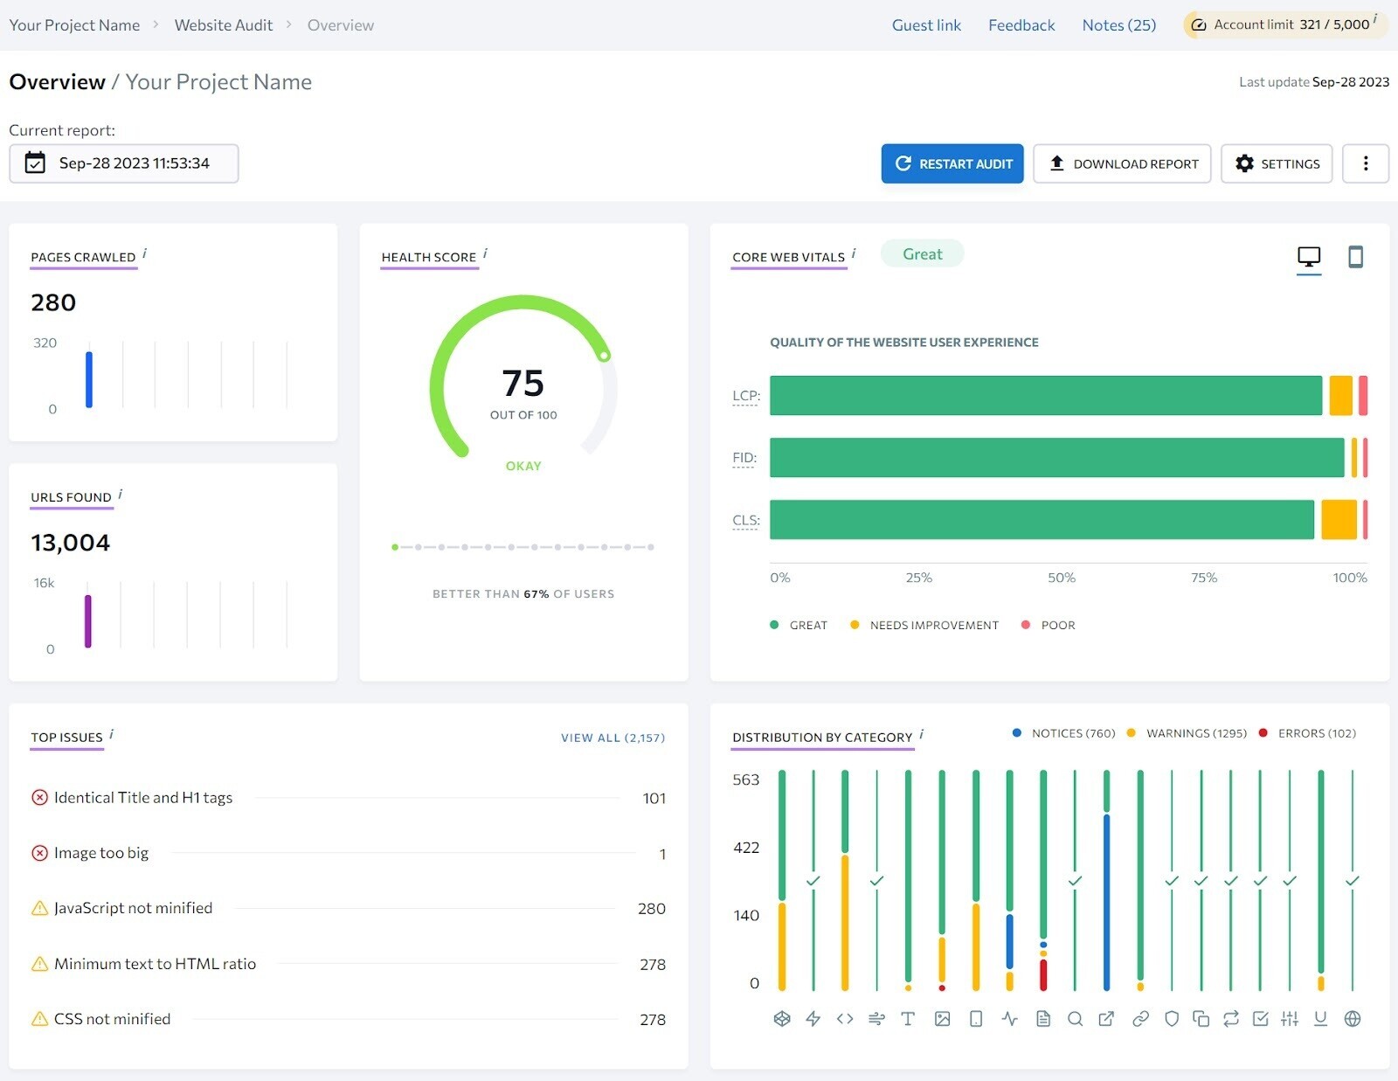Open info tooltip next to Health Score

pos(485,253)
